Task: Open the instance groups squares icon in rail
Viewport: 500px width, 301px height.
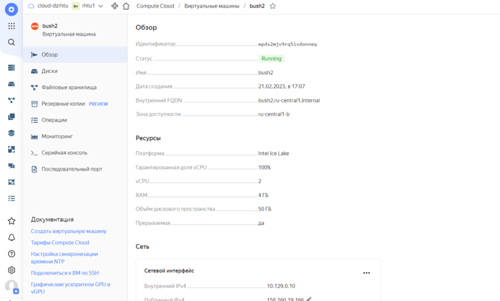Action: (11, 149)
